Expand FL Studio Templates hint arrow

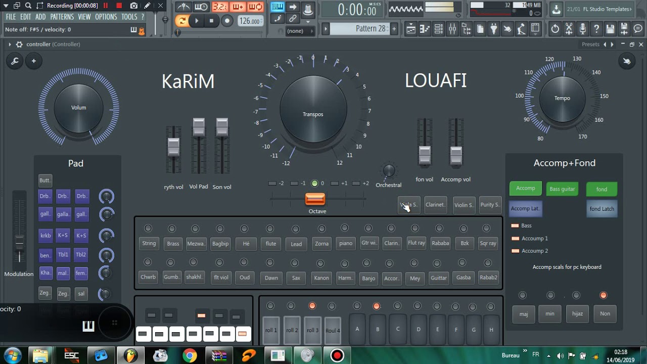click(x=632, y=9)
